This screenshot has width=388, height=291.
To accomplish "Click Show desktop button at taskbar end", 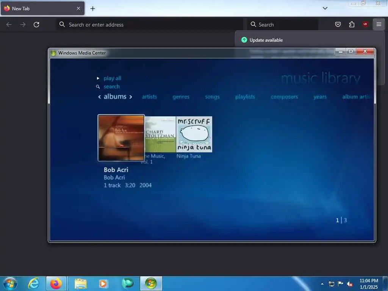I will (x=385, y=283).
